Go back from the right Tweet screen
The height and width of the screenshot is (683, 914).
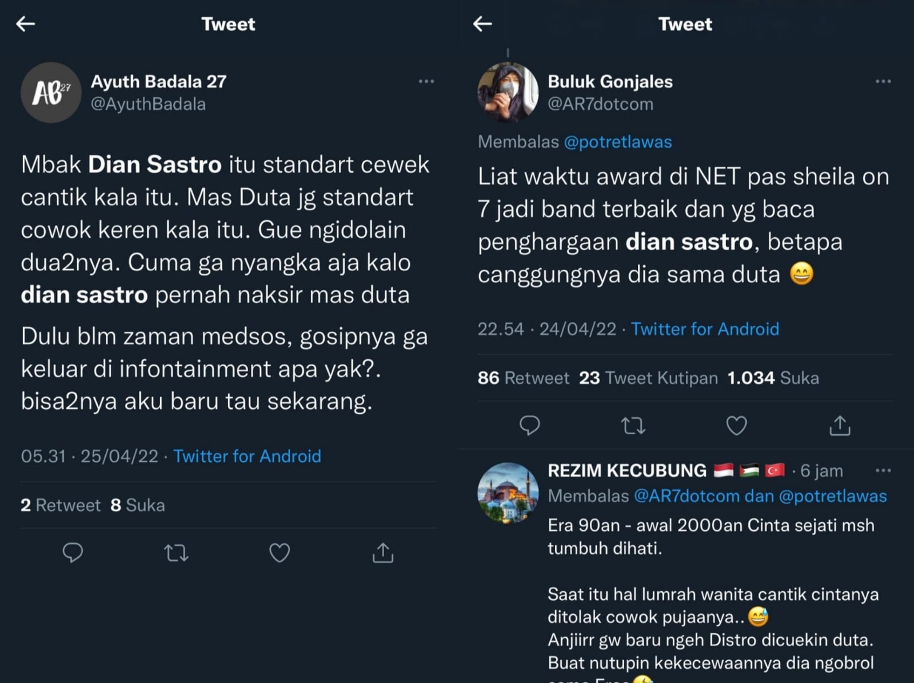pyautogui.click(x=483, y=23)
